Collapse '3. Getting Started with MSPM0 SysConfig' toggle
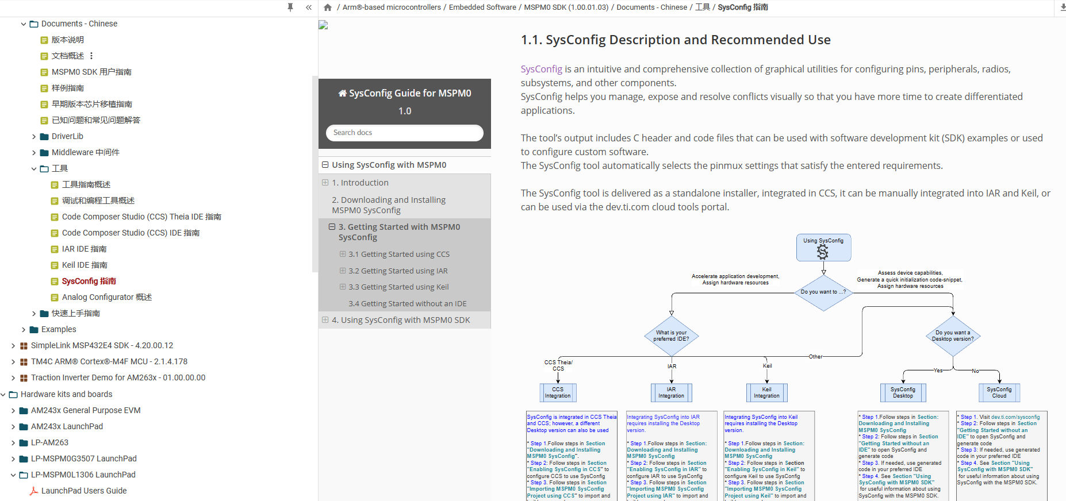1066x501 pixels. coord(332,227)
